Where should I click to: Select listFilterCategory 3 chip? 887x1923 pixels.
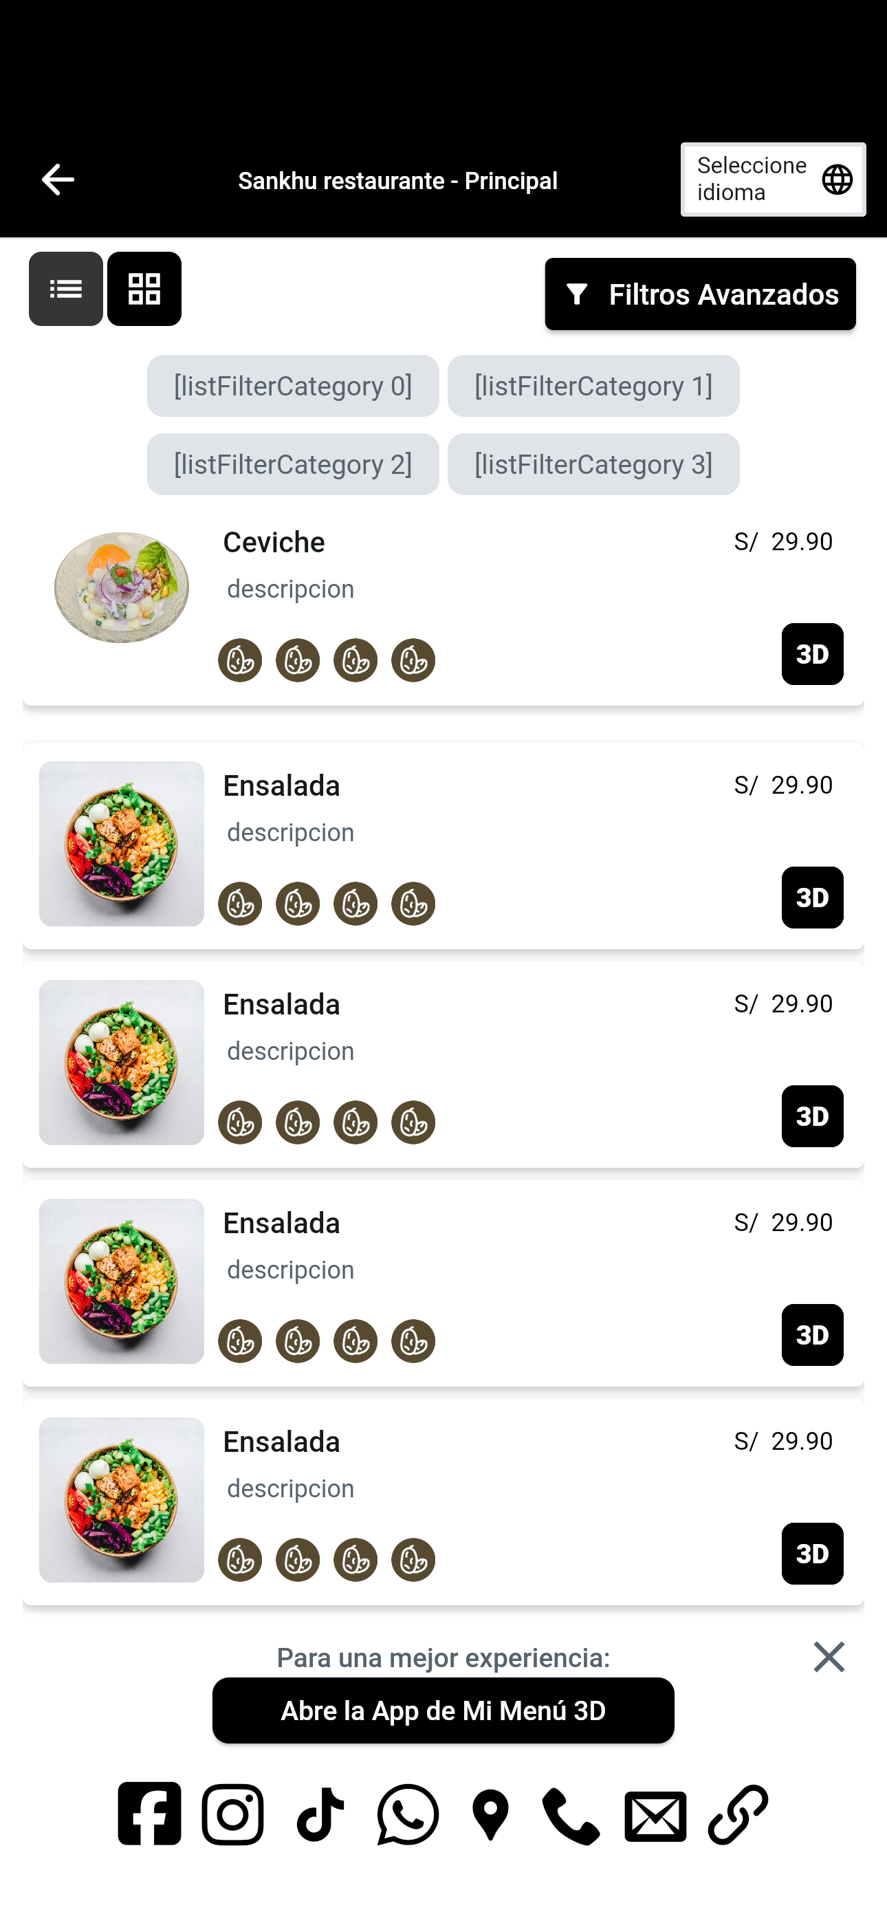[593, 464]
